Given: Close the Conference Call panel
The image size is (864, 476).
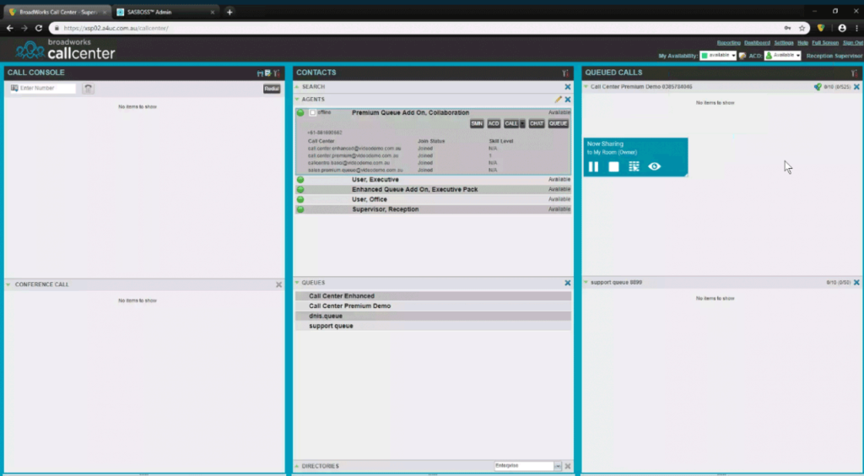Looking at the screenshot, I should (x=278, y=284).
